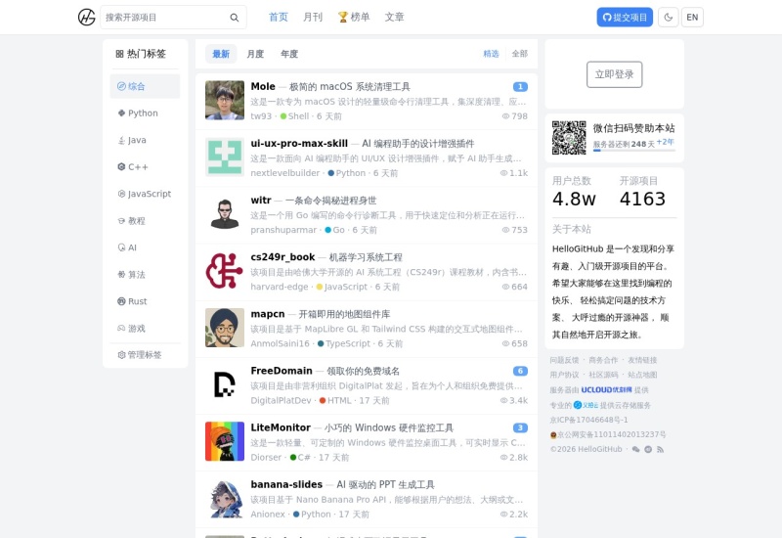Select the Java tag
The image size is (782, 538).
[x=145, y=140]
